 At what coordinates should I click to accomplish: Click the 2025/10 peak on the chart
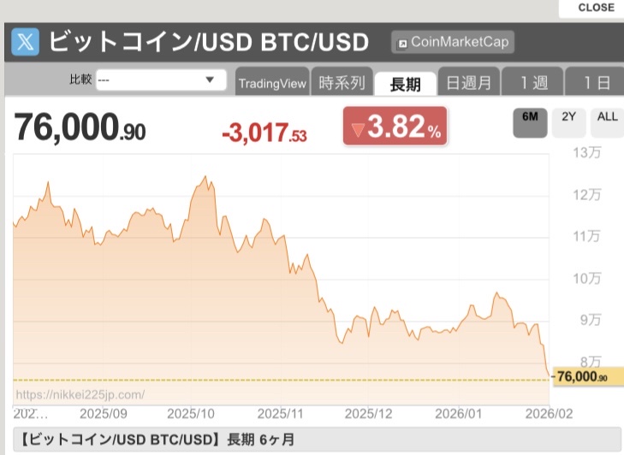[205, 177]
